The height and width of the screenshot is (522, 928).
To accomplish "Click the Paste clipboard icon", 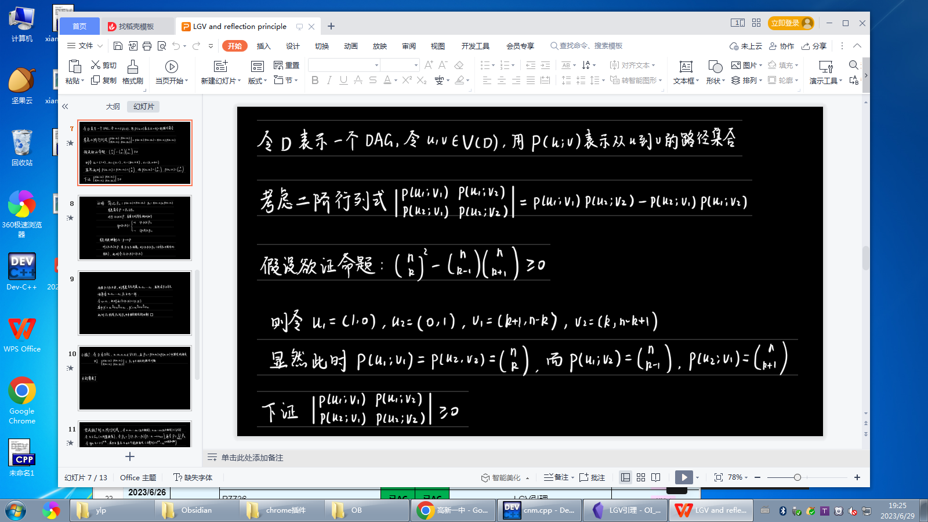I will pos(74,66).
